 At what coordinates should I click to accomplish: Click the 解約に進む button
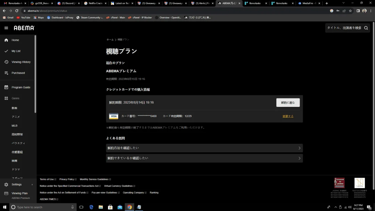click(288, 102)
